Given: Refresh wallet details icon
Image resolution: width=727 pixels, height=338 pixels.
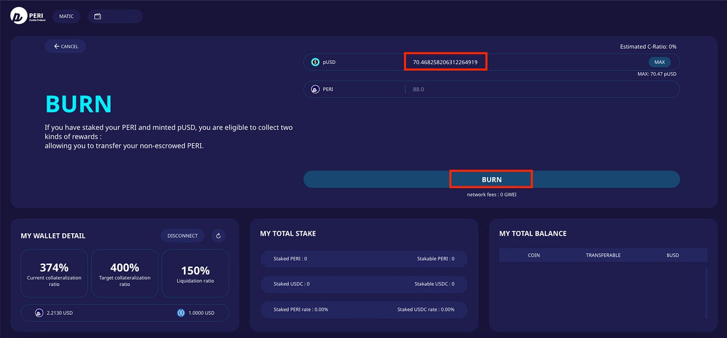Looking at the screenshot, I should (219, 235).
